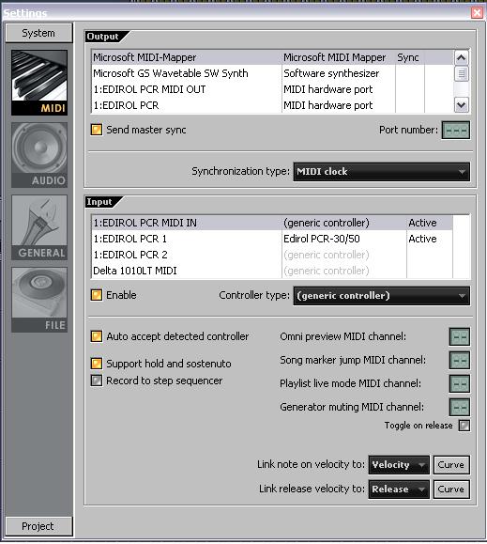Screen dimensions: 487x544
Task: Click the Curve button beside Release
Action: pos(451,490)
